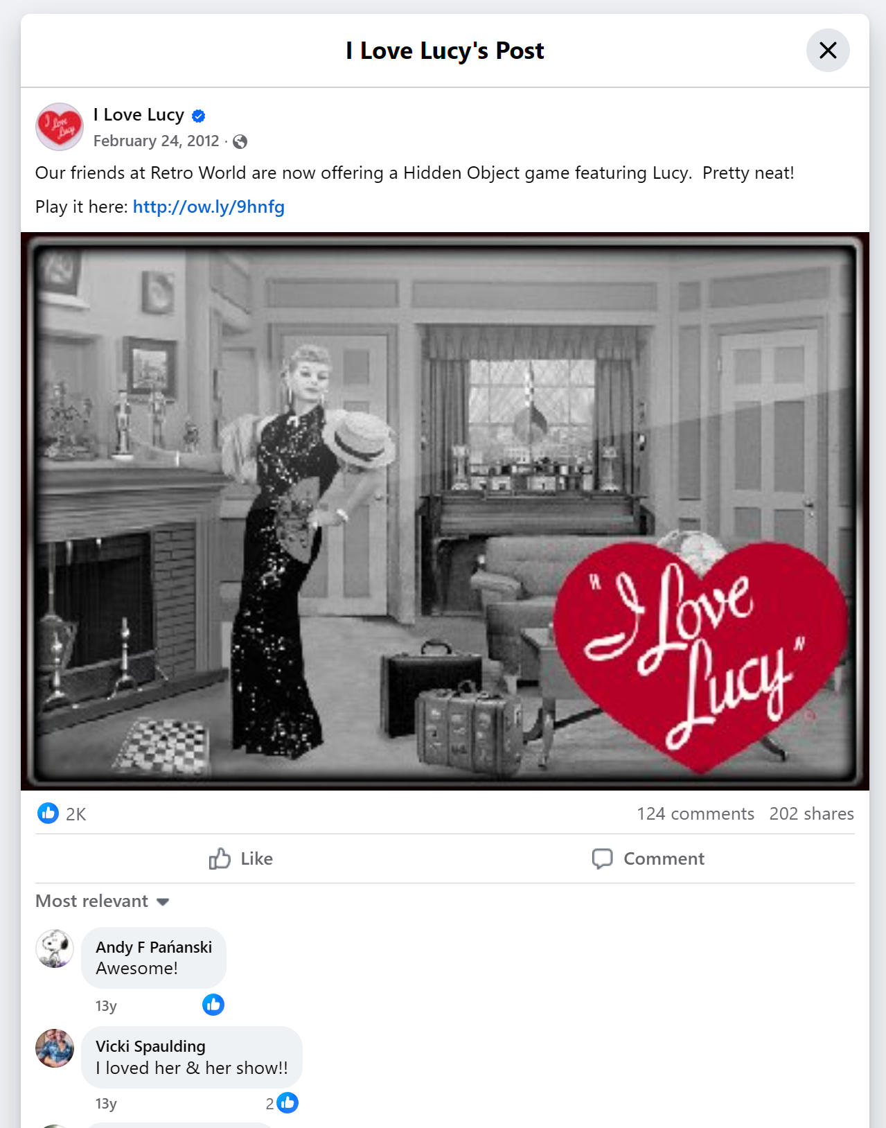Viewport: 886px width, 1128px height.
Task: Click the blue verified badge icon
Action: tap(199, 116)
